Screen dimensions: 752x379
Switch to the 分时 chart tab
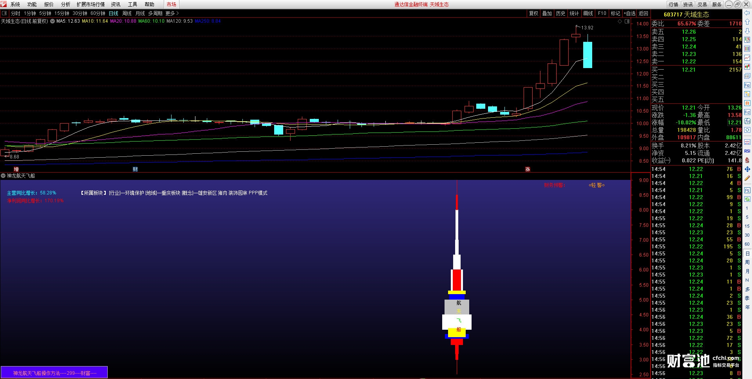pyautogui.click(x=16, y=13)
